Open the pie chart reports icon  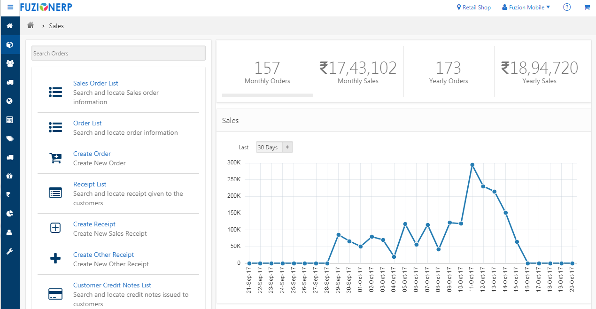click(x=10, y=213)
